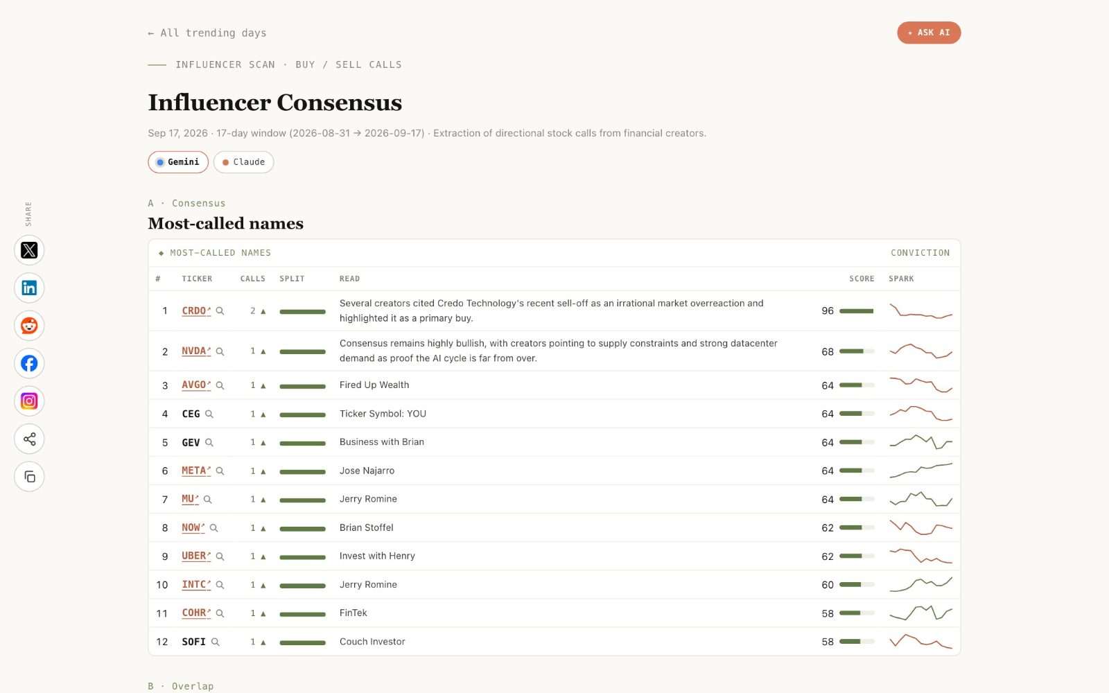This screenshot has height=693, width=1109.
Task: Click the NVDA split bar
Action: point(302,352)
